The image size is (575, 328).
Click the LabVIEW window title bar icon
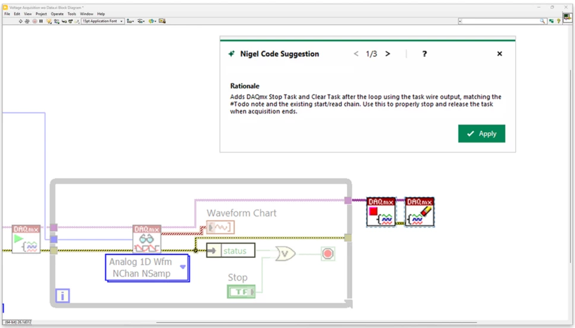tap(5, 7)
